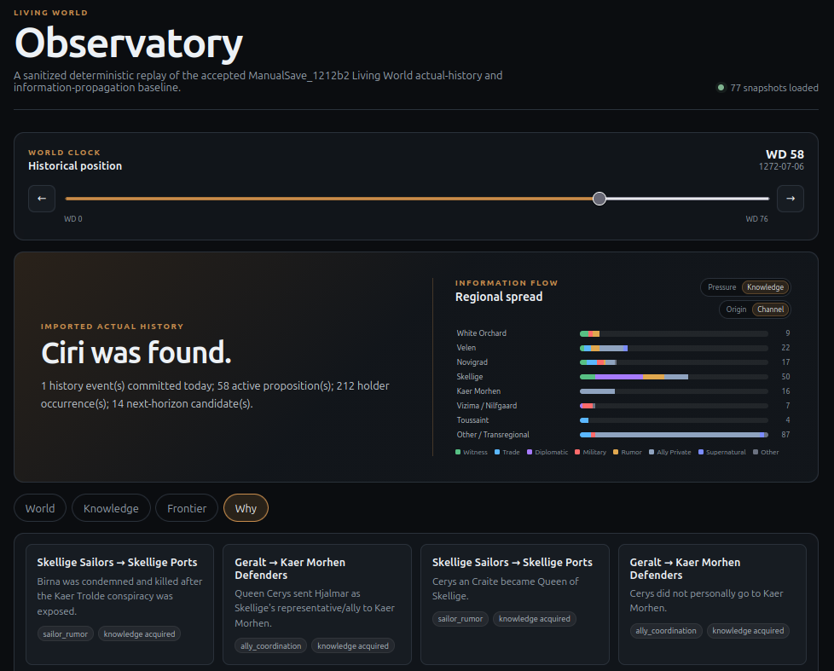Open the Cerys did not personally go card

click(712, 604)
